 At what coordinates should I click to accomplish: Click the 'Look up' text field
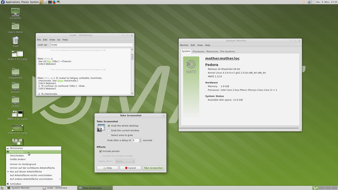click(x=91, y=45)
